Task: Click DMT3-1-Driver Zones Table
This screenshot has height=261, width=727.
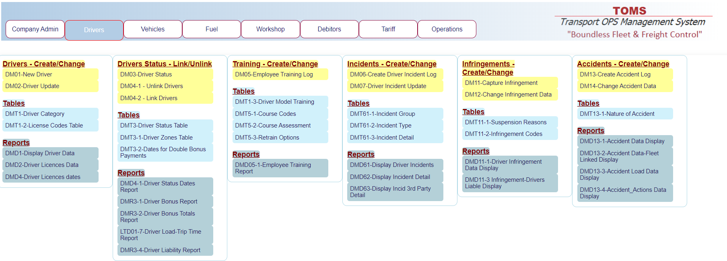Action: [156, 138]
